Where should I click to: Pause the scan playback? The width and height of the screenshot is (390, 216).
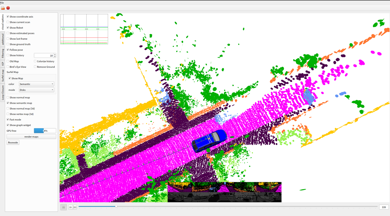(63, 207)
